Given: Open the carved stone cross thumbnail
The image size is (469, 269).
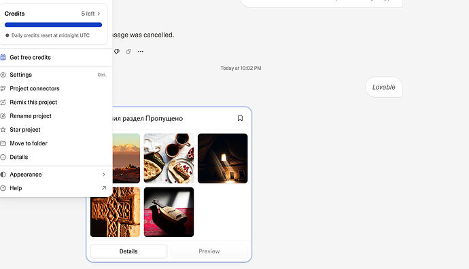Looking at the screenshot, I should coord(115,212).
